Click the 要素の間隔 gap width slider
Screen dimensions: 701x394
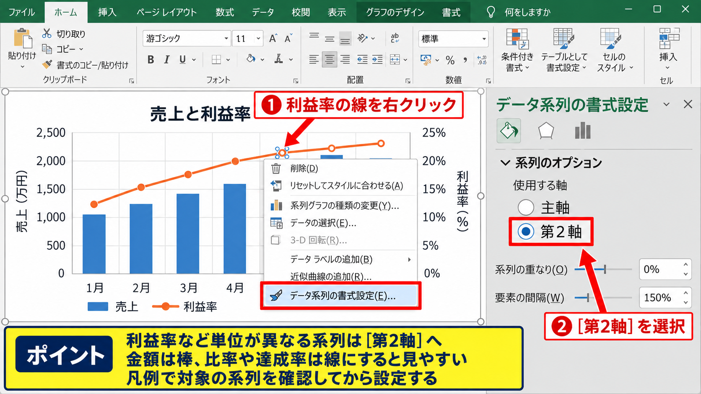click(603, 298)
